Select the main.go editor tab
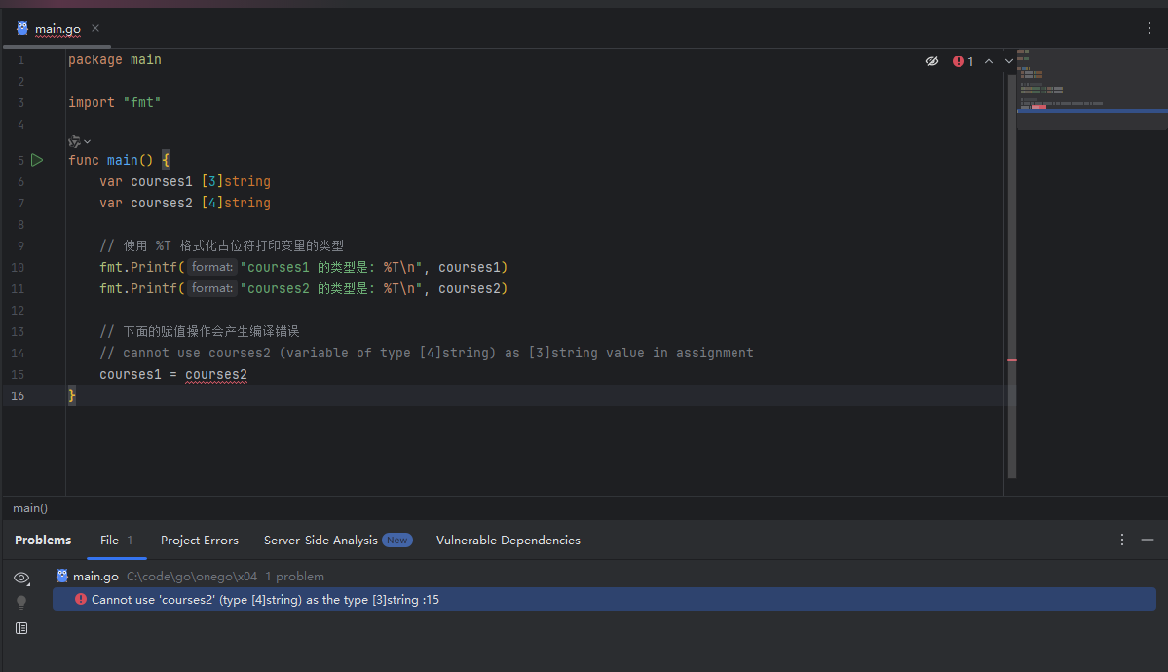This screenshot has width=1168, height=672. (x=57, y=29)
